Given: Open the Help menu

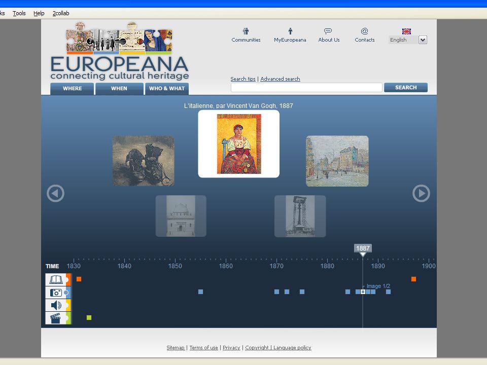Looking at the screenshot, I should pos(39,13).
